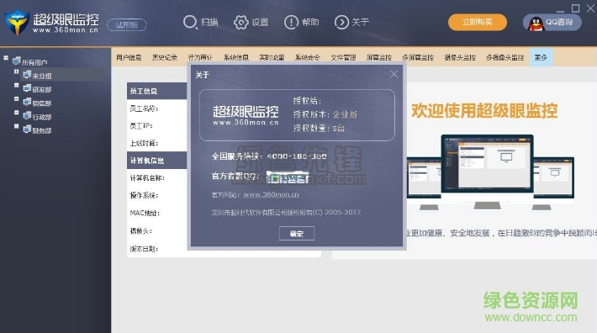Image resolution: width=597 pixels, height=333 pixels.
Task: Click the hotline number 4000-186-360
Action: pyautogui.click(x=297, y=156)
